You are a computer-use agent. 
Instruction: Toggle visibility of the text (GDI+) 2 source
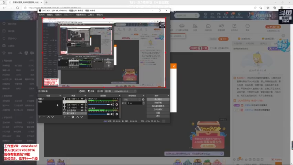pos(82,104)
